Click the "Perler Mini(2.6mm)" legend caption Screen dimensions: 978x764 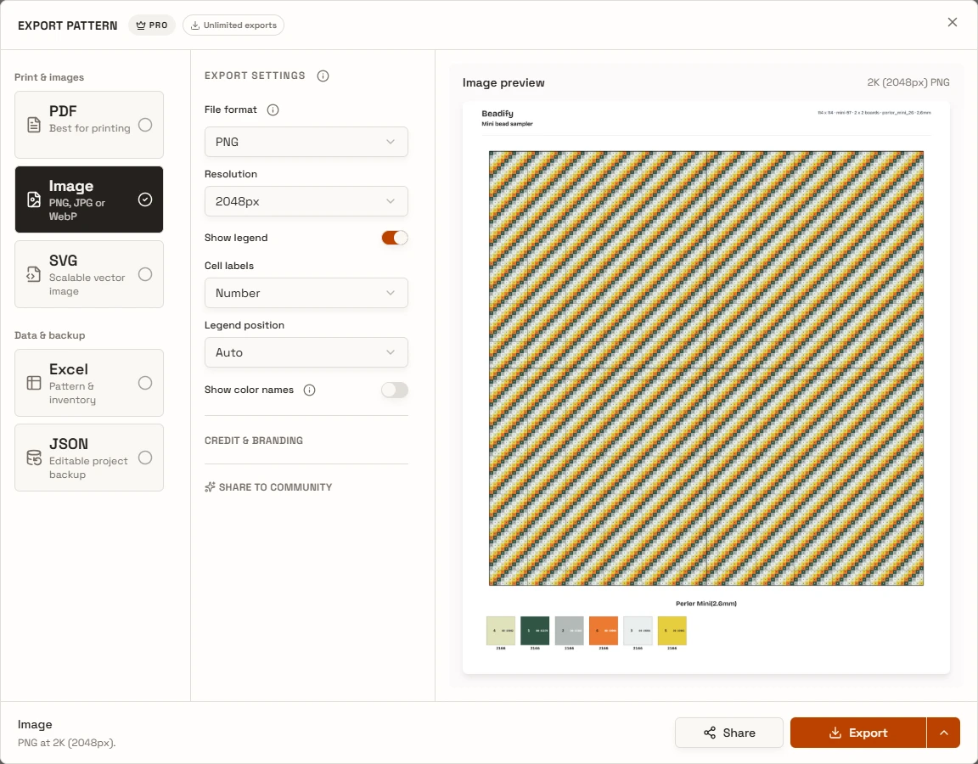coord(706,604)
